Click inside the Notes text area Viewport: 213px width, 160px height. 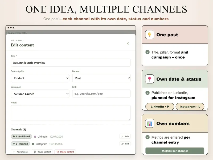tap(71, 113)
